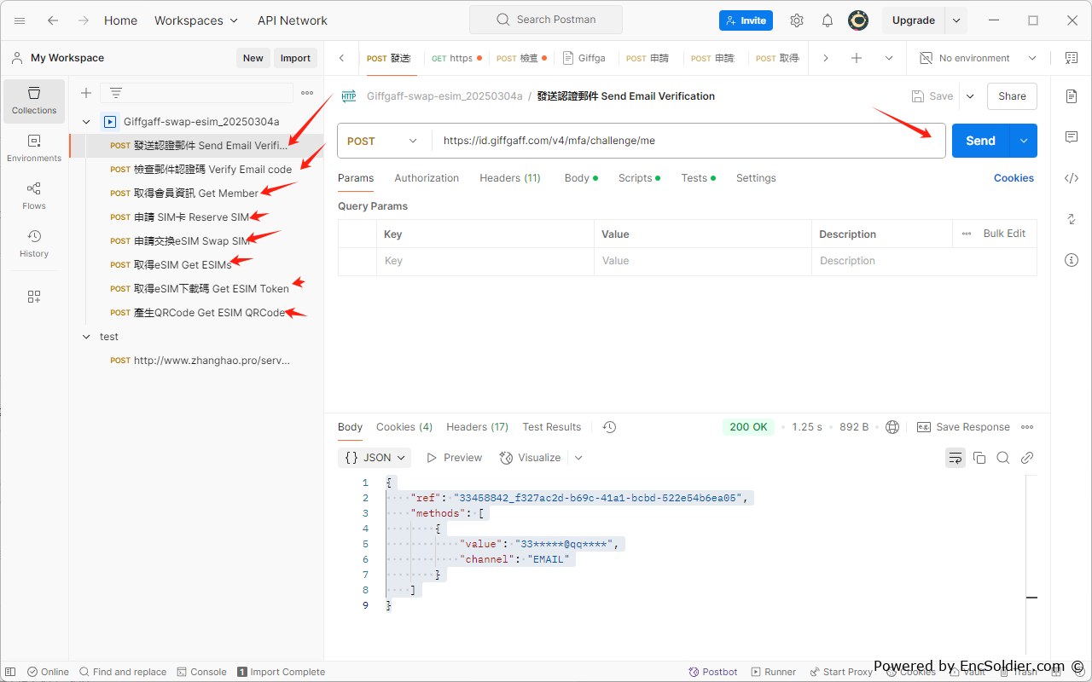Image resolution: width=1092 pixels, height=682 pixels.
Task: Open the No environment dropdown
Action: coord(978,58)
